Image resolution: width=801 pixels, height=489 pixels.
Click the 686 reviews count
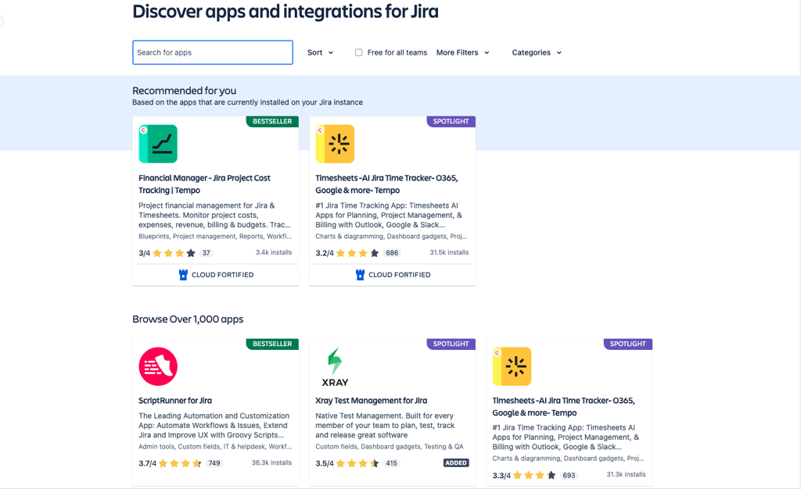(393, 253)
